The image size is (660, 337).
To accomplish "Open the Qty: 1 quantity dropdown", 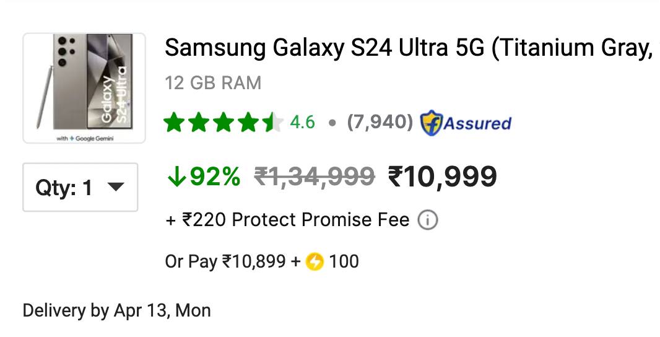I will pos(80,187).
